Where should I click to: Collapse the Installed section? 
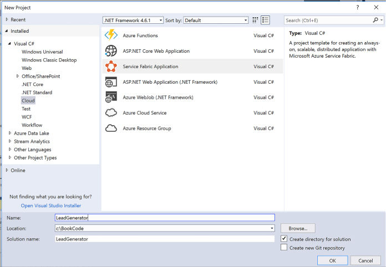[x=7, y=30]
